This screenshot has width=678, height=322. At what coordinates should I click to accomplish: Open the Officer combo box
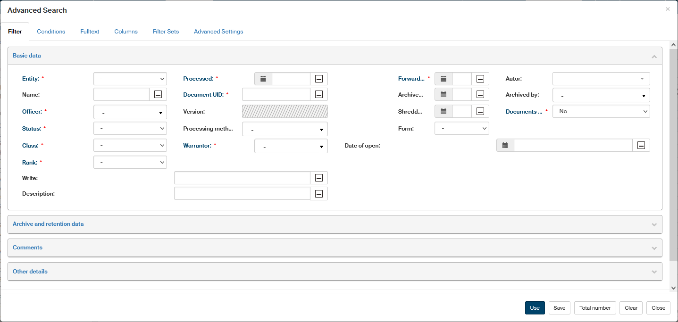130,112
